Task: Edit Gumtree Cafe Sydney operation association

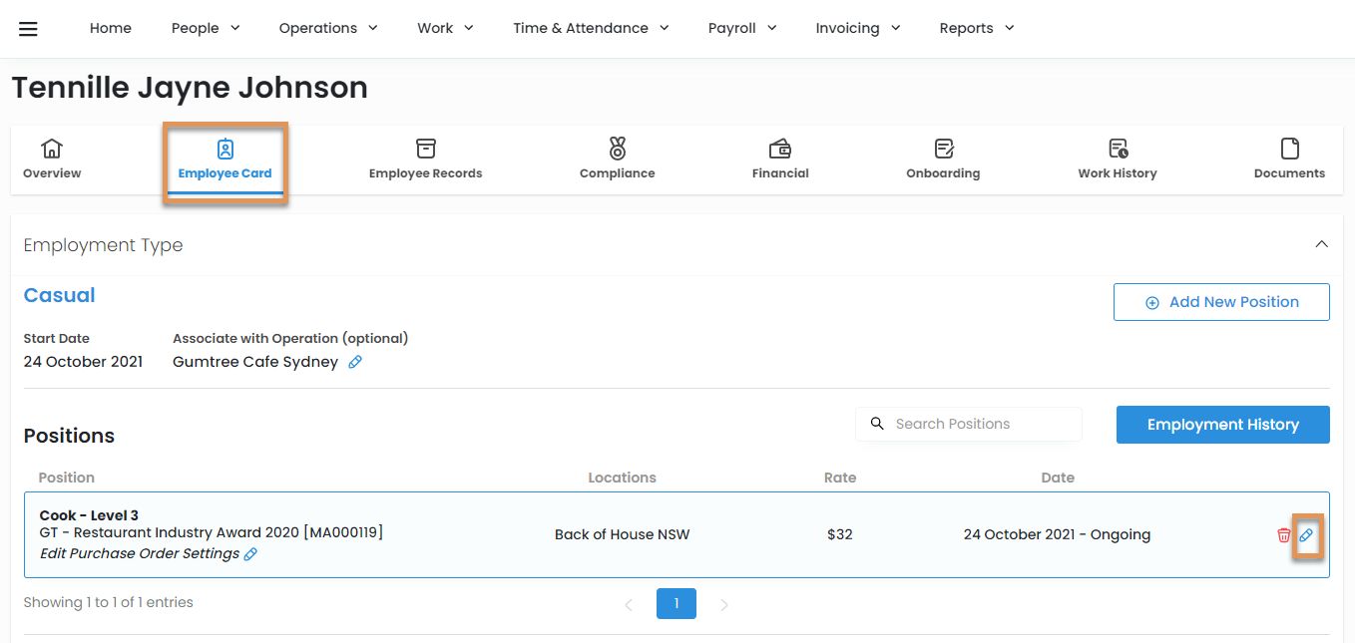Action: click(355, 362)
